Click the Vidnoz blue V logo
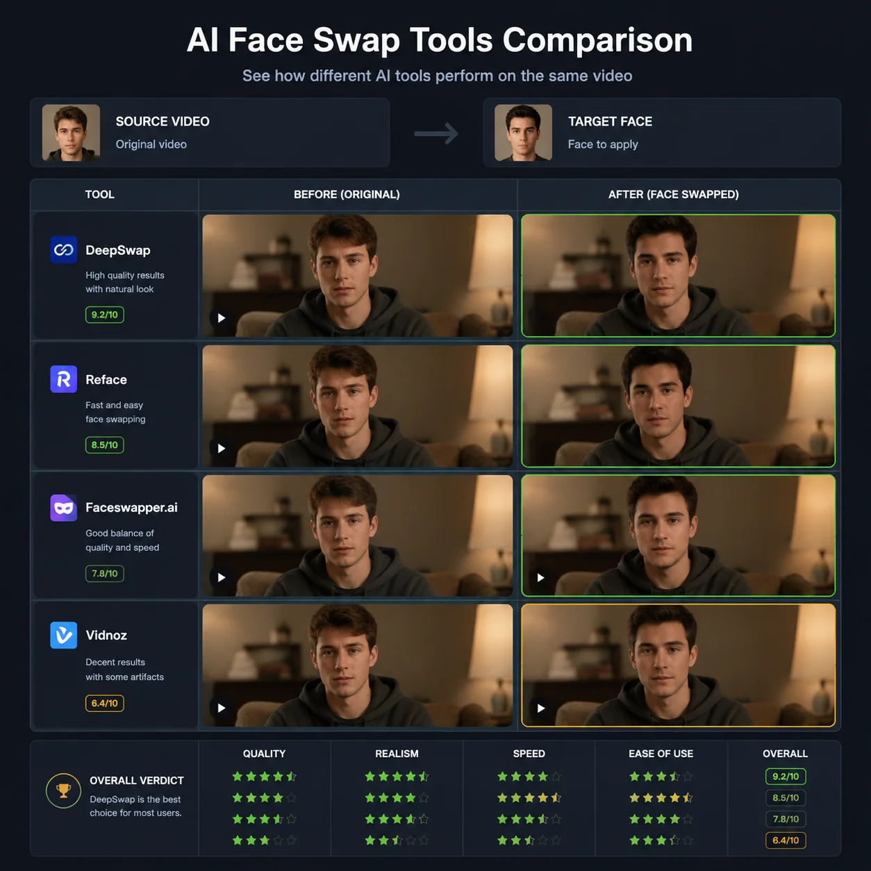871x871 pixels. 64,635
